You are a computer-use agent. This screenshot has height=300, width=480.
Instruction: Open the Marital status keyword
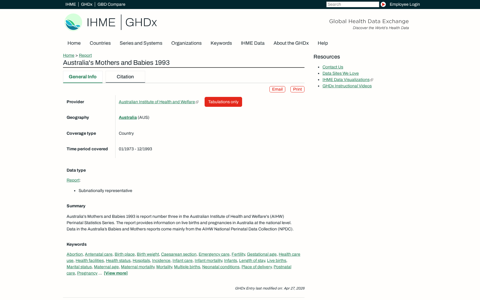pyautogui.click(x=79, y=267)
